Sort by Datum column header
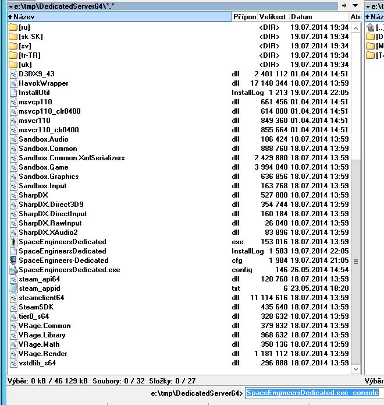 (x=319, y=17)
